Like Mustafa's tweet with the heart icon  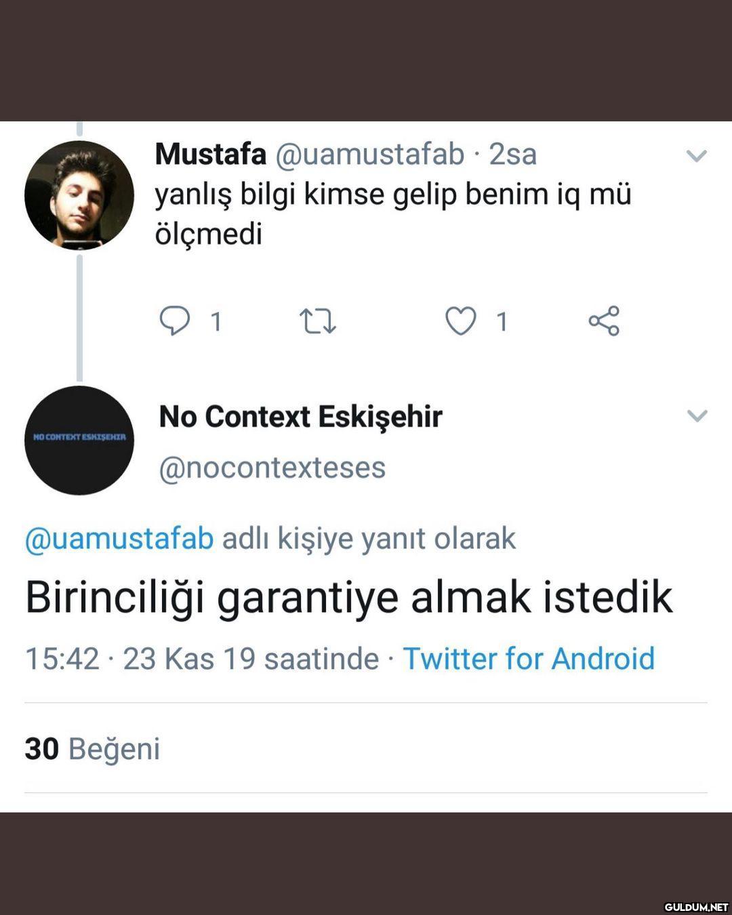coord(460,321)
